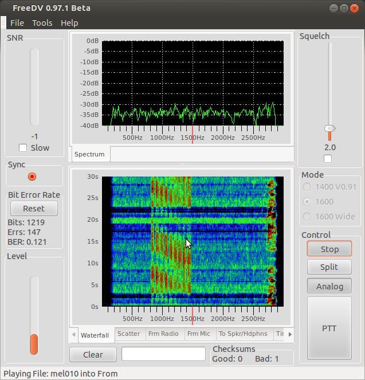Toggle the Analog button
This screenshot has width=365, height=380.
(x=329, y=286)
